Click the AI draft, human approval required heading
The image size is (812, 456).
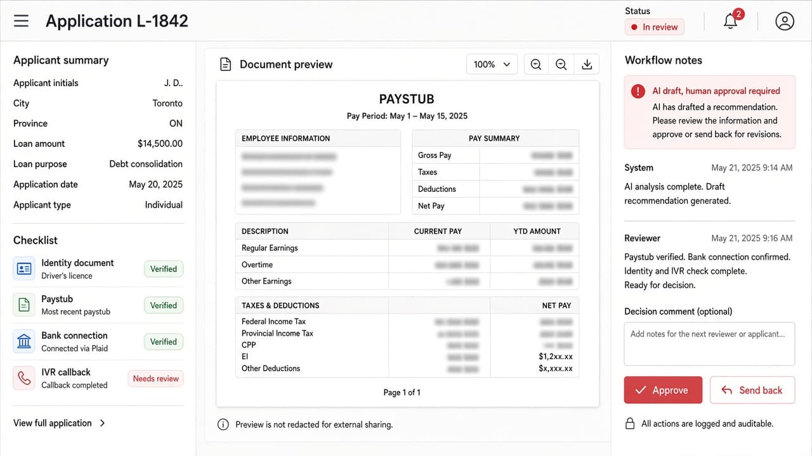(716, 91)
